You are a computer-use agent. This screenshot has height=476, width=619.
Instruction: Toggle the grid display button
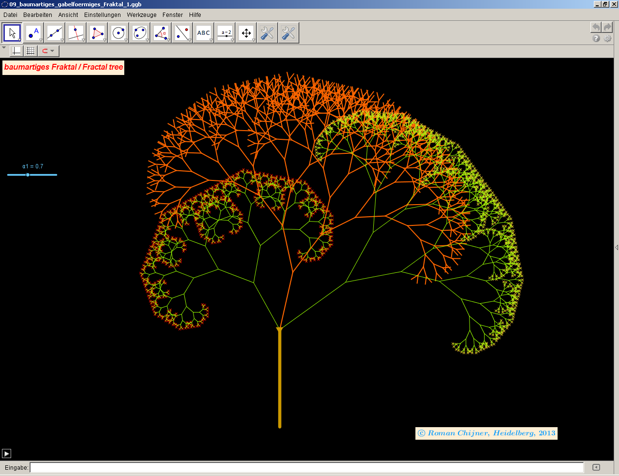point(30,51)
